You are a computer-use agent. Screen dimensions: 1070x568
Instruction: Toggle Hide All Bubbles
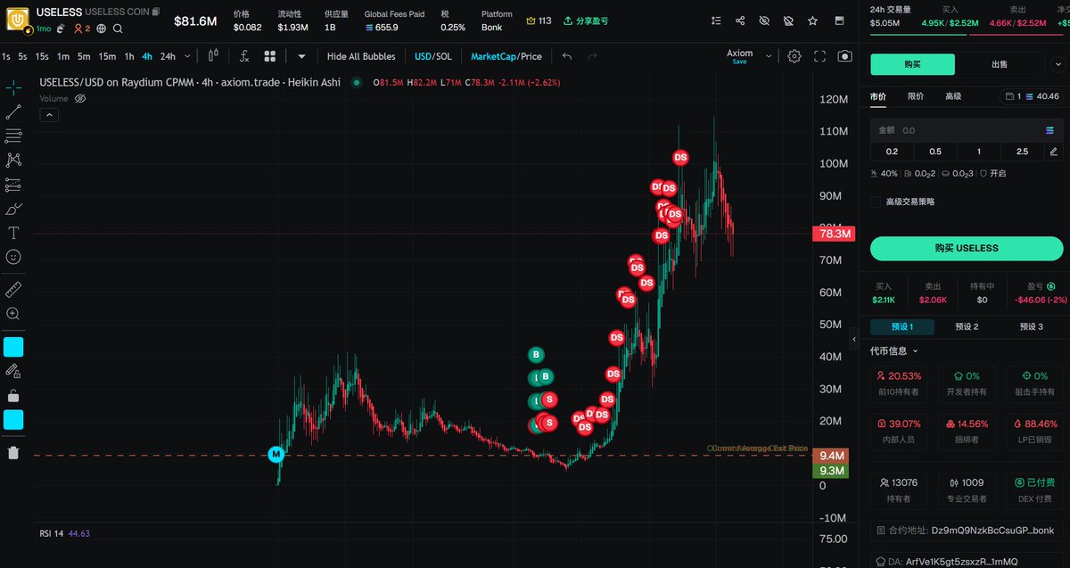point(361,56)
